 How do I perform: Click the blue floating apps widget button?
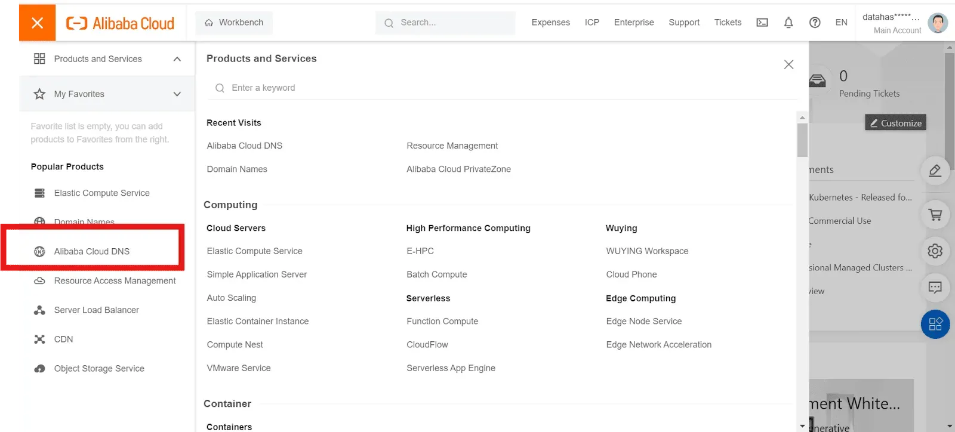point(935,325)
